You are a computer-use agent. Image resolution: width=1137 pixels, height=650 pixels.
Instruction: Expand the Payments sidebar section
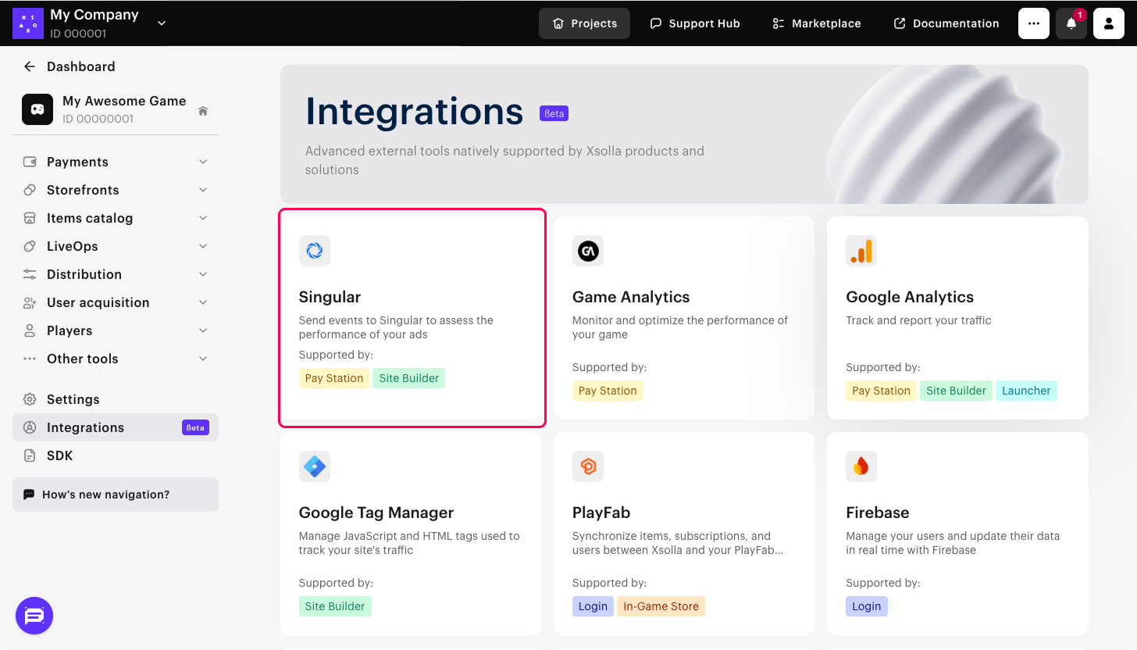pos(116,162)
